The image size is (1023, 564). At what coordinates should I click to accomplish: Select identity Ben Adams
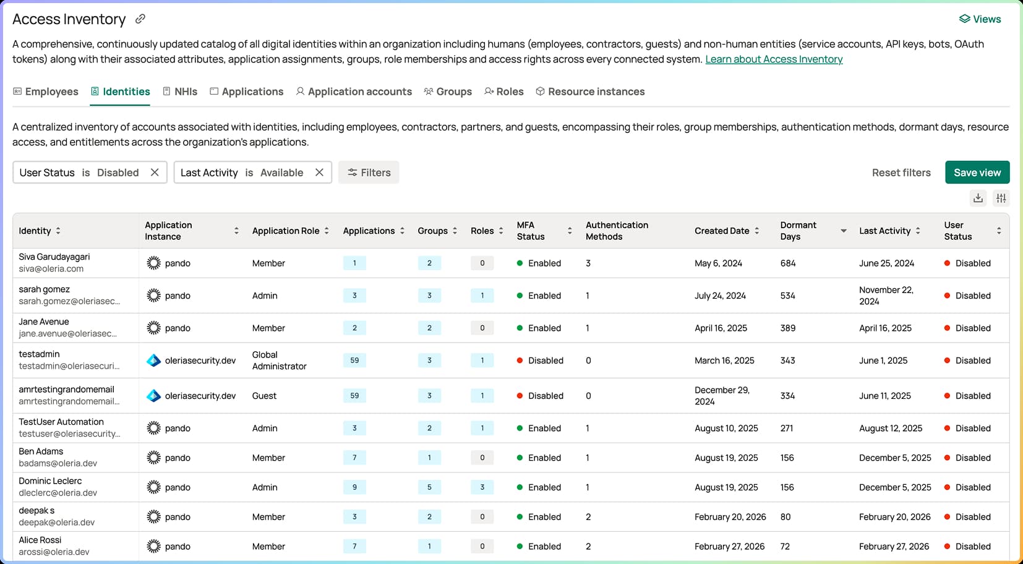pyautogui.click(x=41, y=451)
